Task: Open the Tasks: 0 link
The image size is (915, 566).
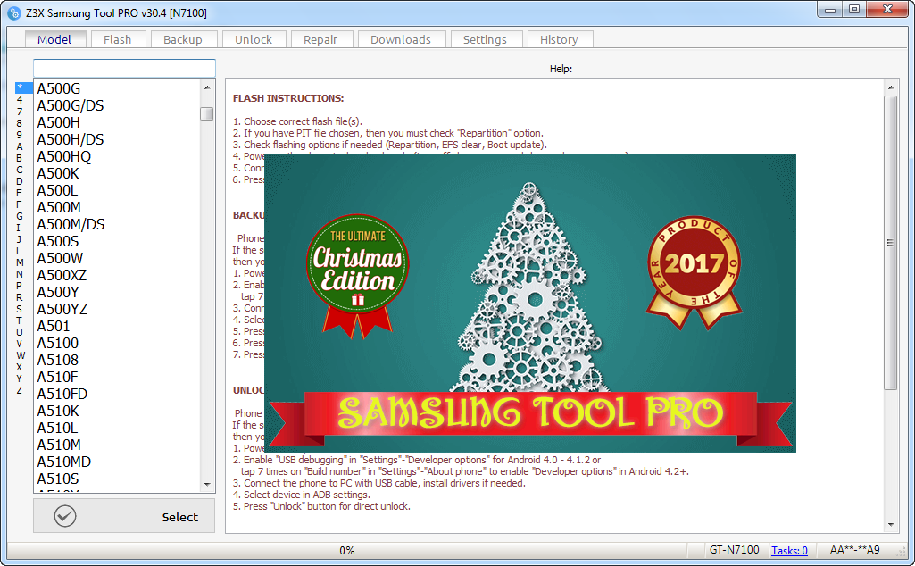Action: pos(789,550)
